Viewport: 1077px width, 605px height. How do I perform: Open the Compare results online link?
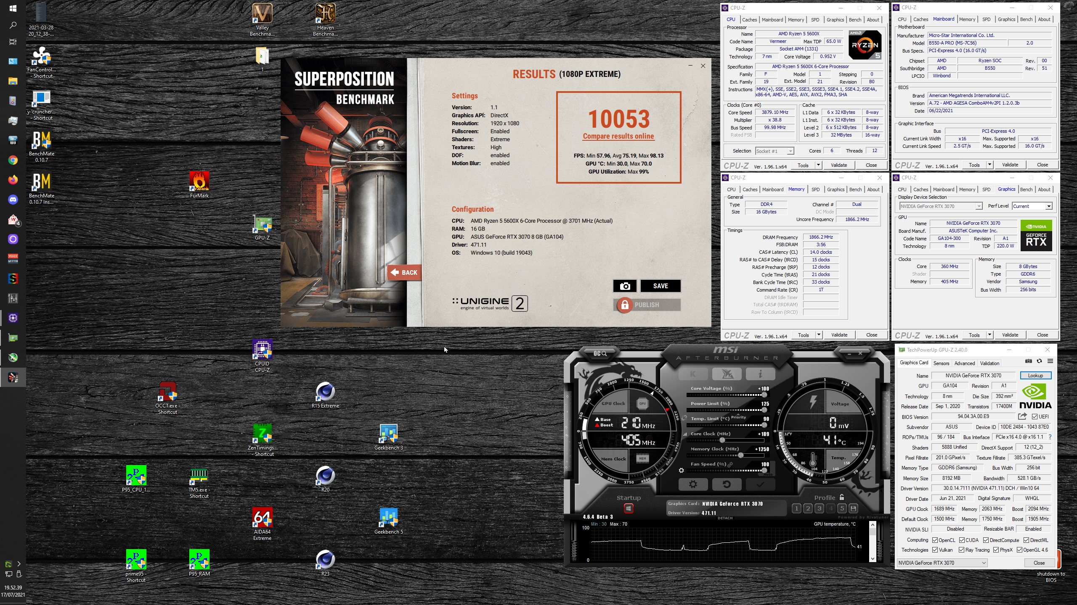pyautogui.click(x=618, y=136)
